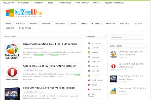Open Face Off Max box thumbnail

pyautogui.click(x=12, y=93)
